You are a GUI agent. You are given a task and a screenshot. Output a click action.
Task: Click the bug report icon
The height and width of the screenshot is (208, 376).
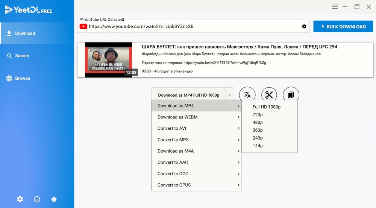pyautogui.click(x=54, y=199)
